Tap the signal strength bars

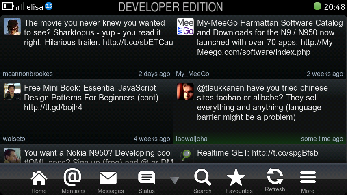(x=20, y=6)
